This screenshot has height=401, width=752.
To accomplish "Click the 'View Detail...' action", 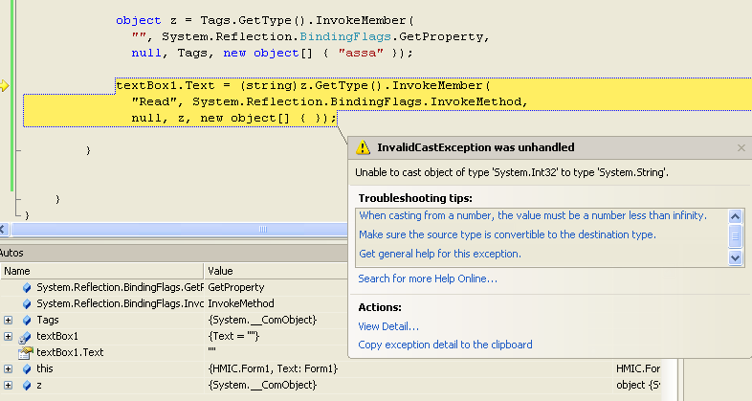I will point(388,326).
